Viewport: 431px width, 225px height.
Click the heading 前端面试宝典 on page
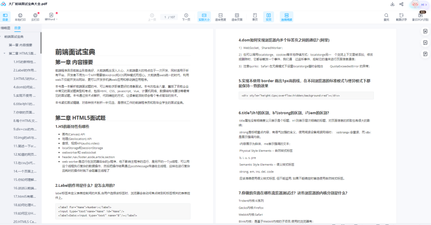[x=75, y=52]
